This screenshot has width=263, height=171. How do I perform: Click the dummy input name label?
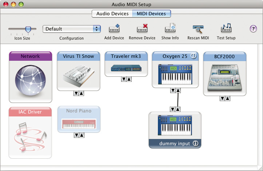[x=175, y=143]
